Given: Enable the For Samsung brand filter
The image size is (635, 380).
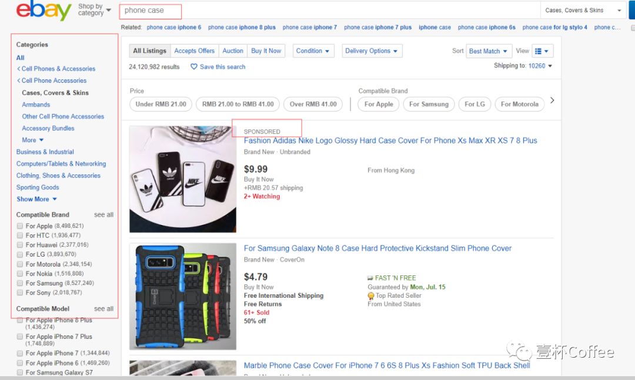Looking at the screenshot, I should [20, 283].
